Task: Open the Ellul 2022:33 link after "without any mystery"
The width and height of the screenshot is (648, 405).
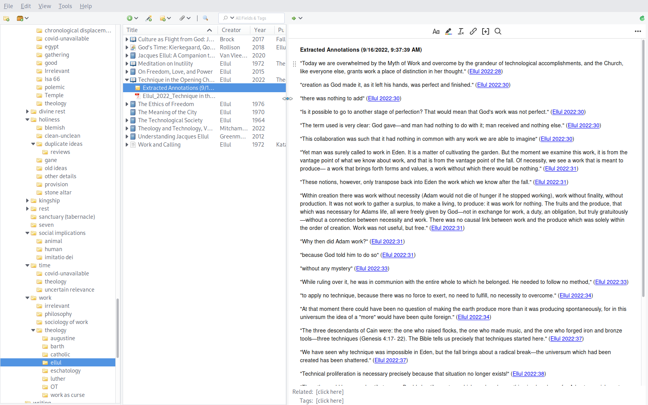Action: (x=371, y=268)
